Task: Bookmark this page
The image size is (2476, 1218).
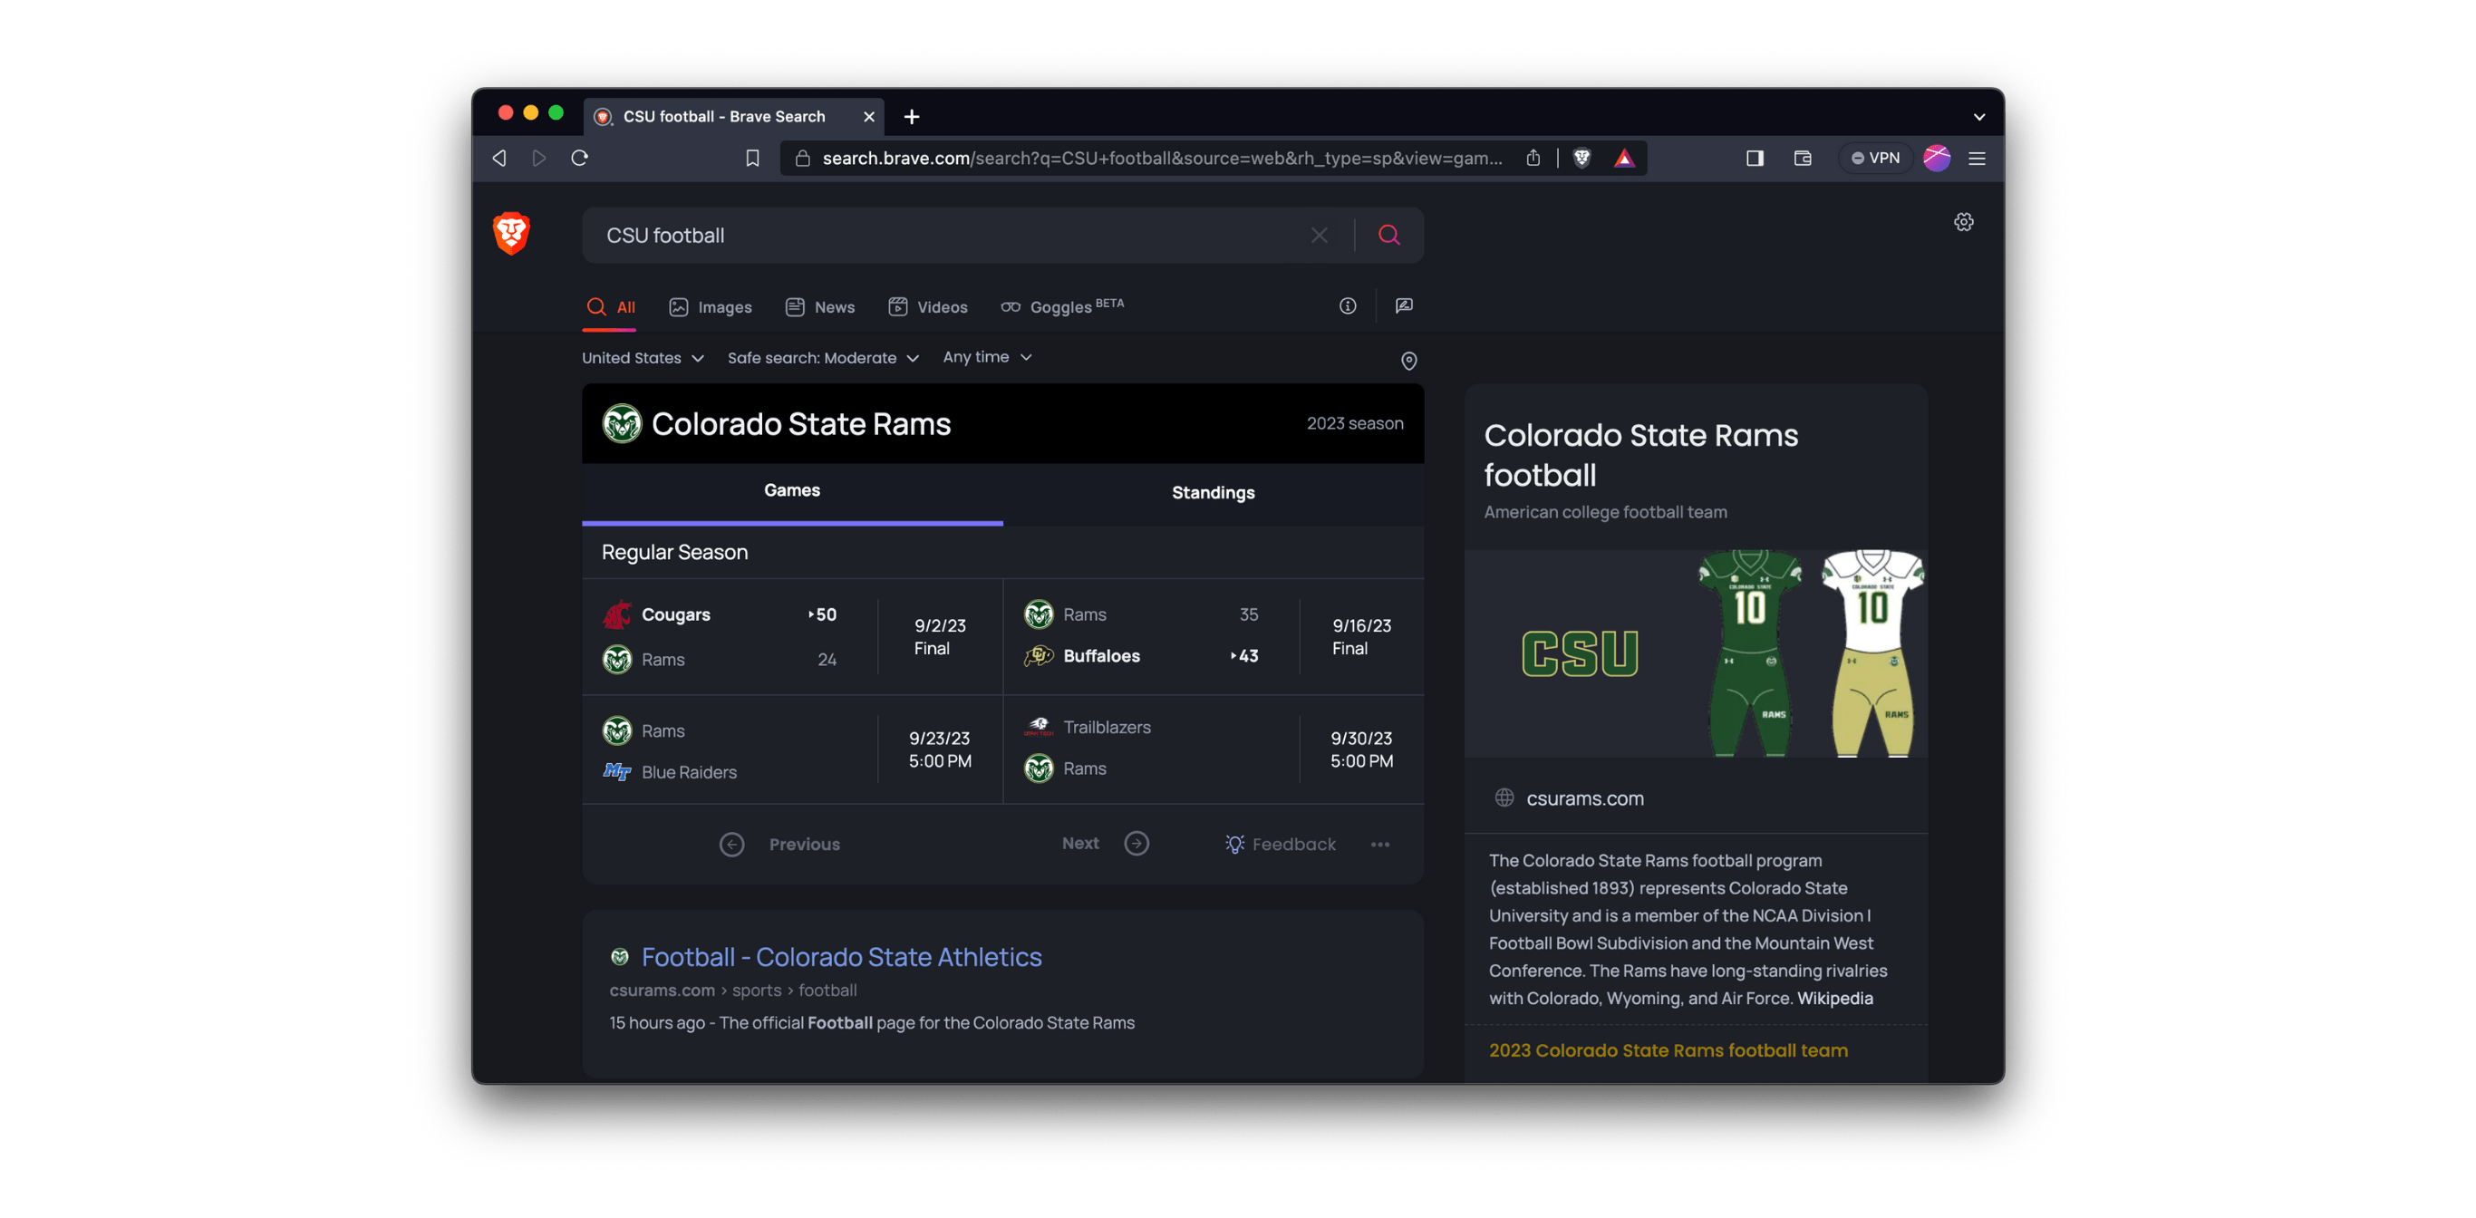Action: click(x=752, y=158)
